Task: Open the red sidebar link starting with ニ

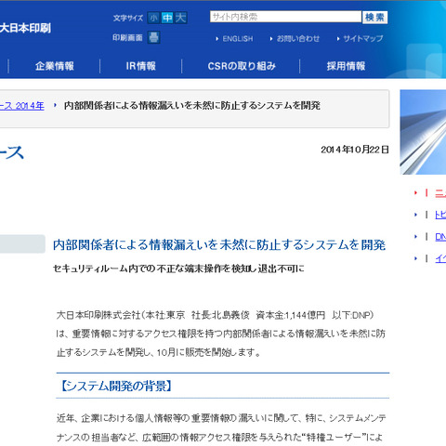Action: point(440,193)
